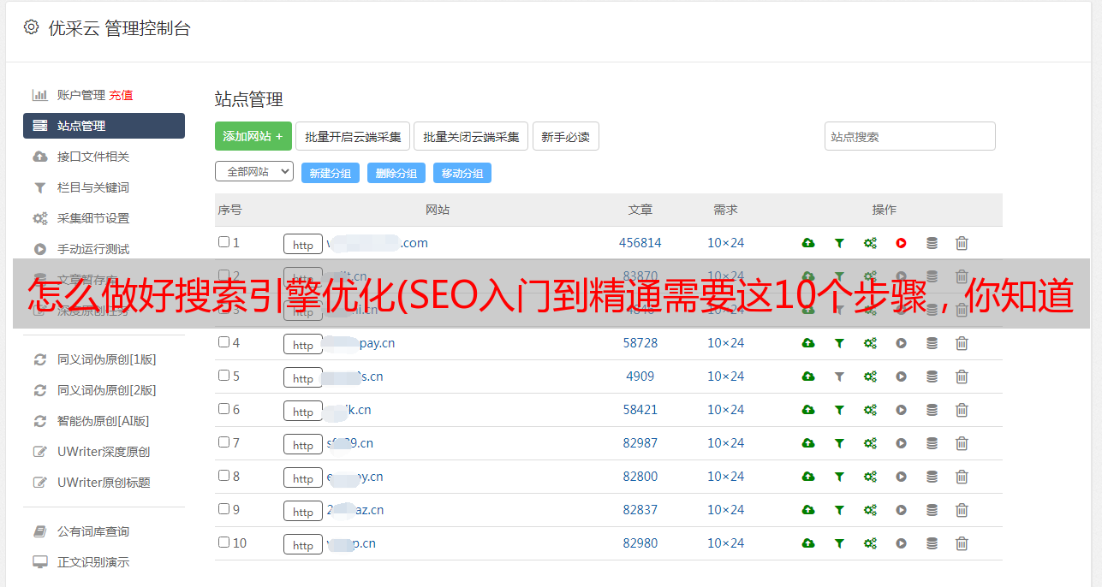1102x587 pixels.
Task: Click trash icon in row 6
Action: (962, 410)
